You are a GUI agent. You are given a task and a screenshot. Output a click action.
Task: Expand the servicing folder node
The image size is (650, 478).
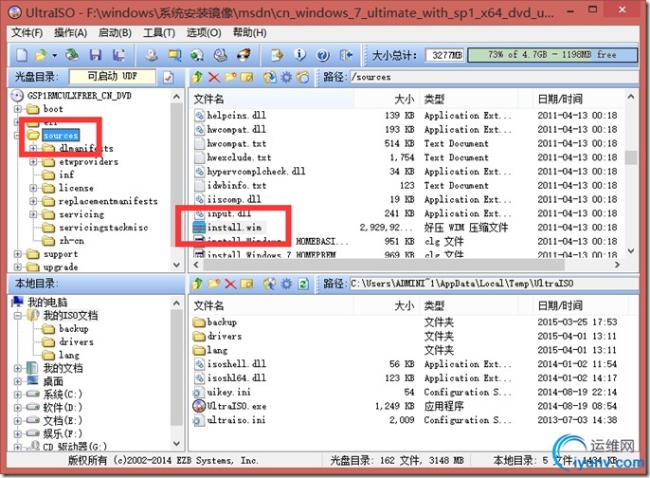[33, 214]
